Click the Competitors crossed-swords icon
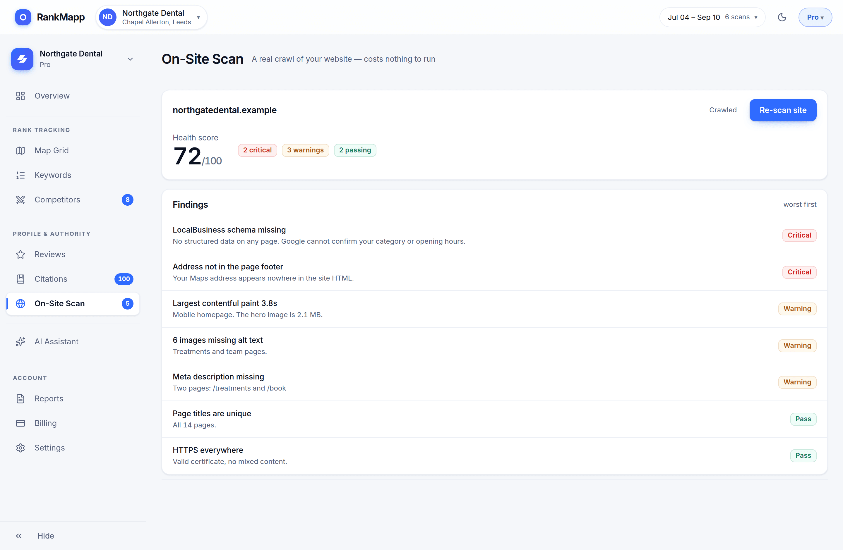Screen dimensions: 843x550 (x=20, y=200)
